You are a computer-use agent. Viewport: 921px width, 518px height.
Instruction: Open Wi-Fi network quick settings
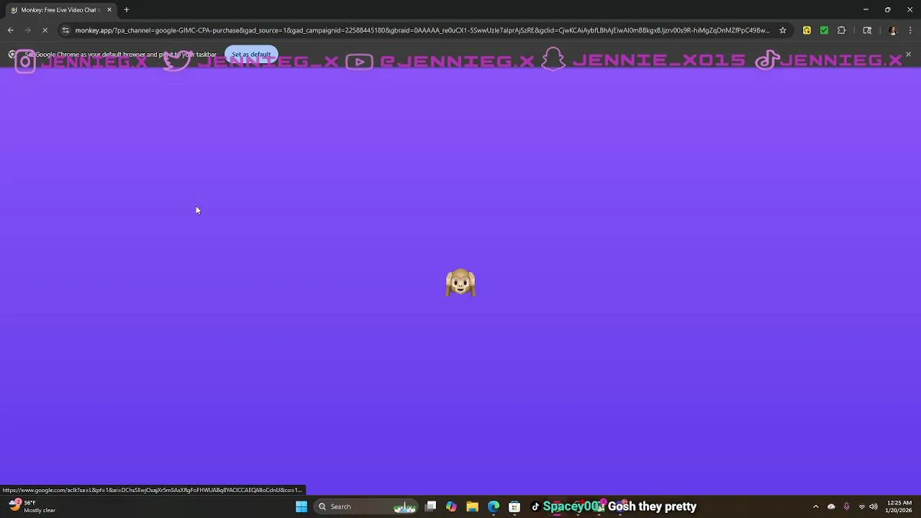[861, 506]
